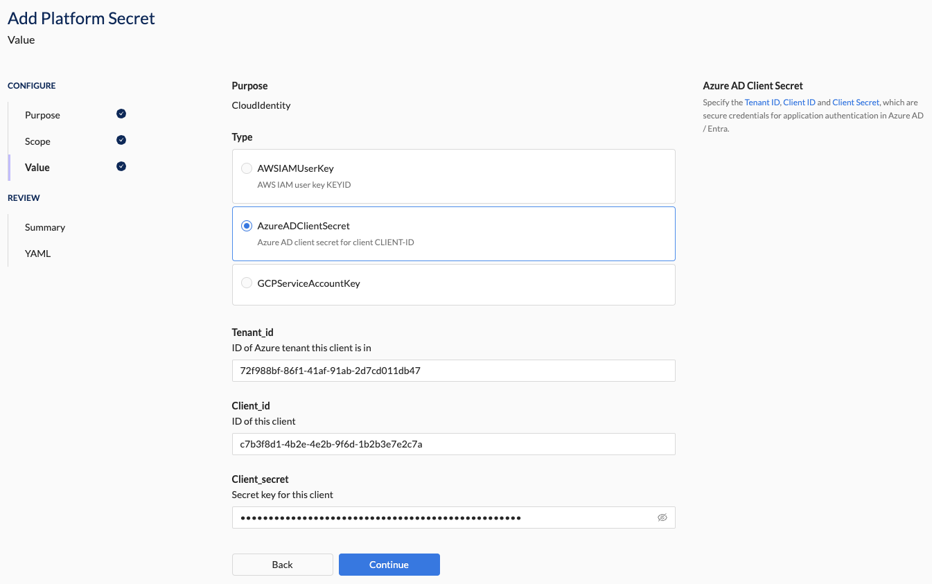The width and height of the screenshot is (932, 584).
Task: Click the 'Azure AD client secret for client CLIENT-ID' text
Action: tap(335, 242)
